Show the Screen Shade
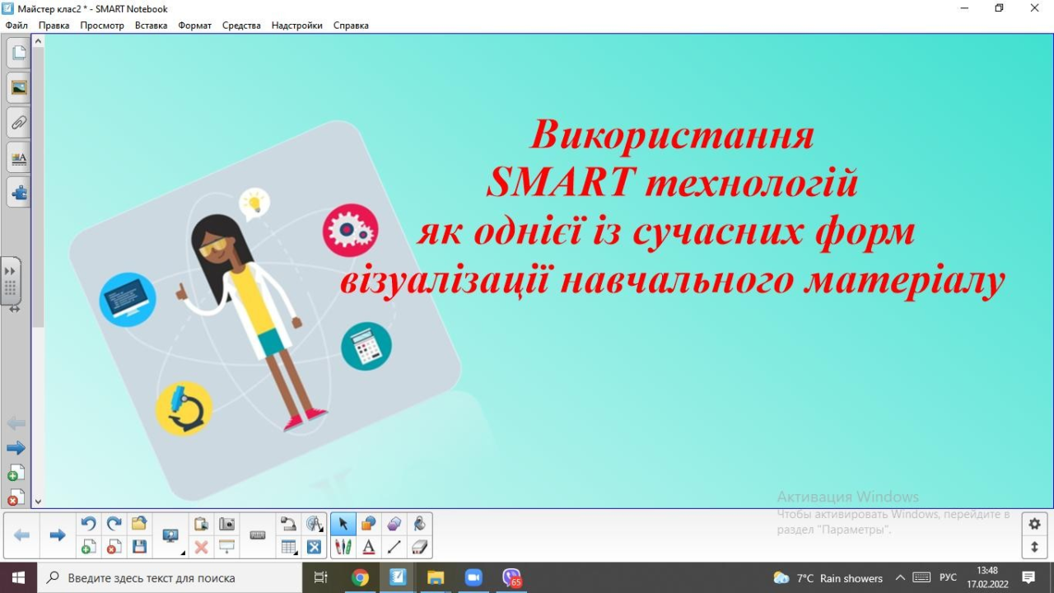 (226, 546)
